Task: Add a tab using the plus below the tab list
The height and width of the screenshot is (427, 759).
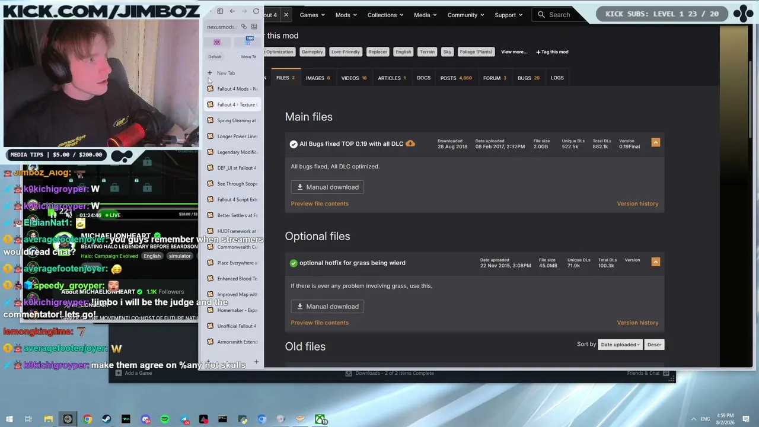Action: click(256, 362)
